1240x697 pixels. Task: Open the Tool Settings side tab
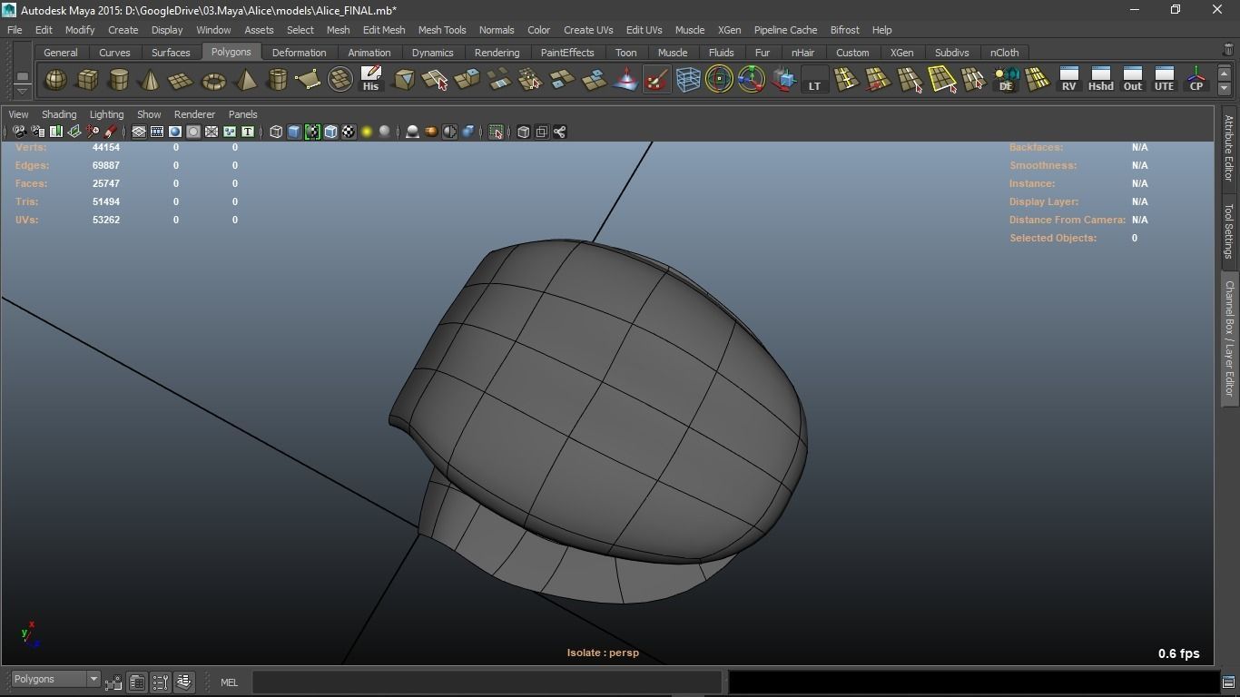point(1229,231)
